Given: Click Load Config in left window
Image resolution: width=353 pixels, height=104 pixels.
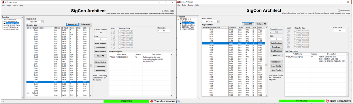Looking at the screenshot, I should (101, 66).
